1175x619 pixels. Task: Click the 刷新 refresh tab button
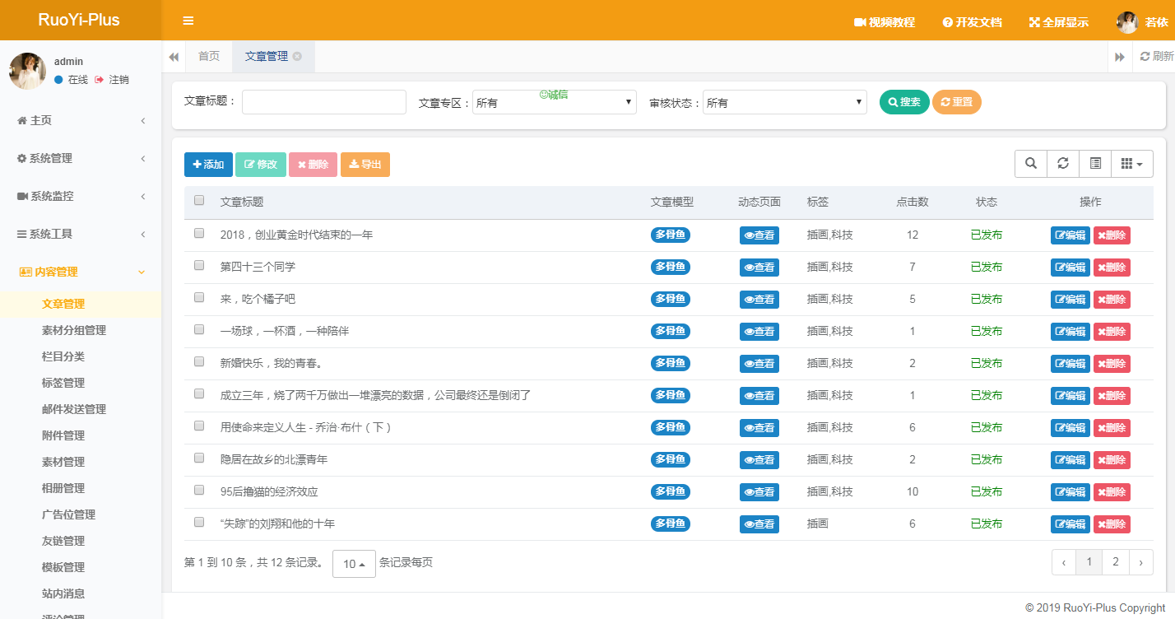pyautogui.click(x=1156, y=56)
